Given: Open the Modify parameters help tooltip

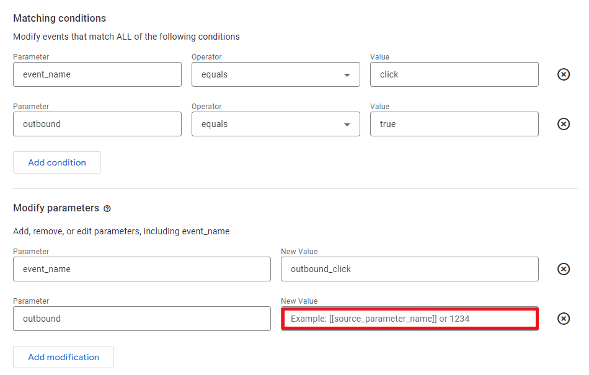Looking at the screenshot, I should coord(107,208).
